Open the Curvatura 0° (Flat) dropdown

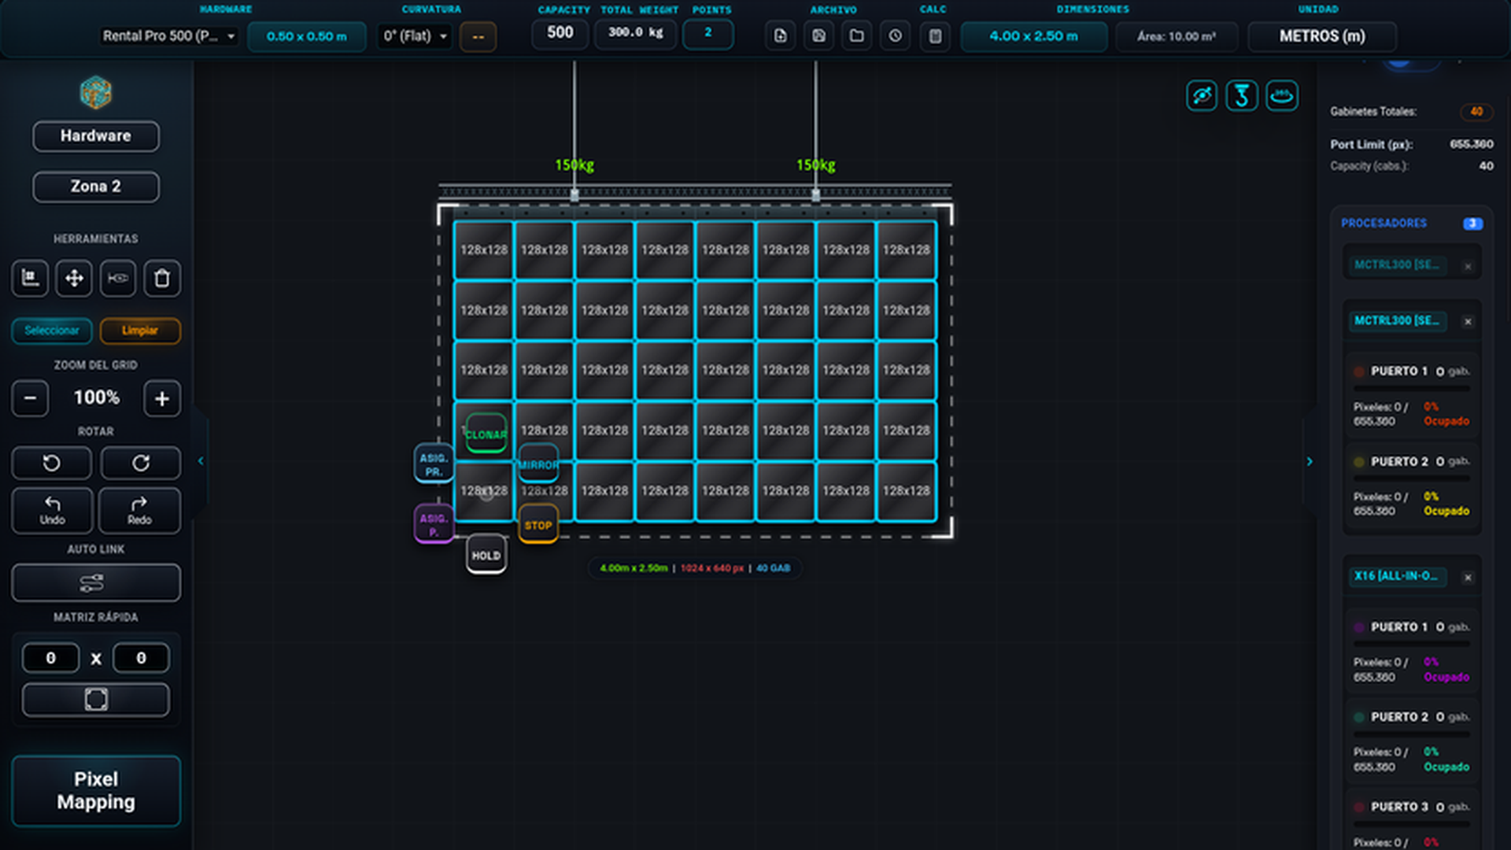point(416,36)
